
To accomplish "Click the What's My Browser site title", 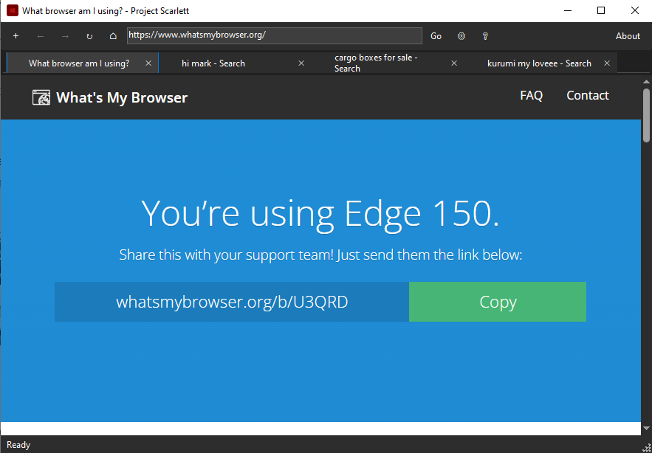I will click(x=122, y=97).
